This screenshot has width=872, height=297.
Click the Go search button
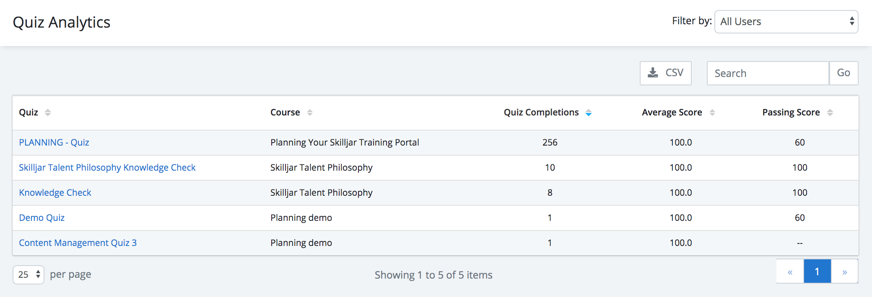click(x=844, y=73)
